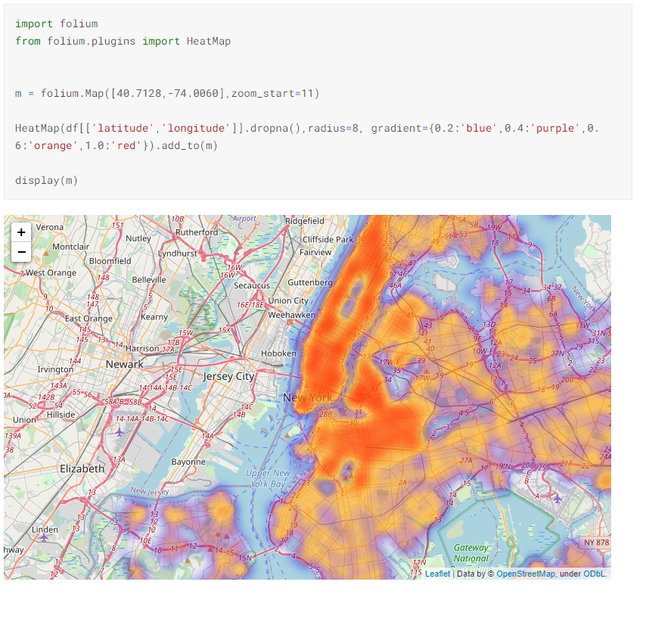Click the display(m) statement in the code

[x=45, y=180]
